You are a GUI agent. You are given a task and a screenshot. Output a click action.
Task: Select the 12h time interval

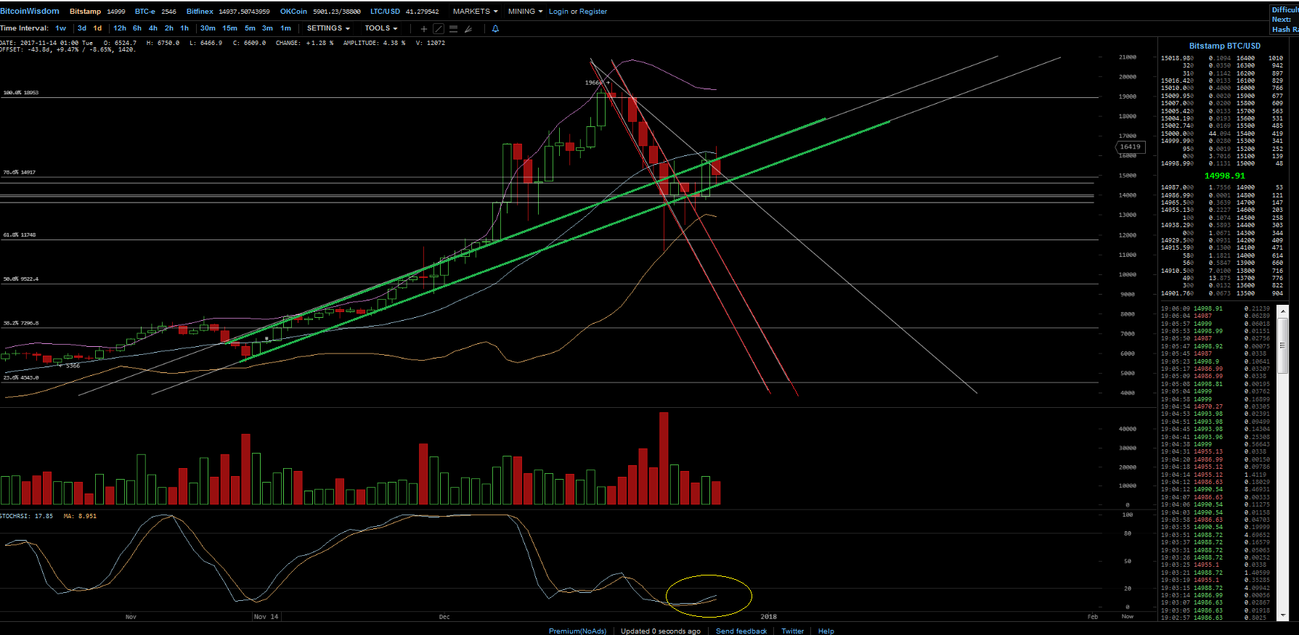tap(120, 28)
